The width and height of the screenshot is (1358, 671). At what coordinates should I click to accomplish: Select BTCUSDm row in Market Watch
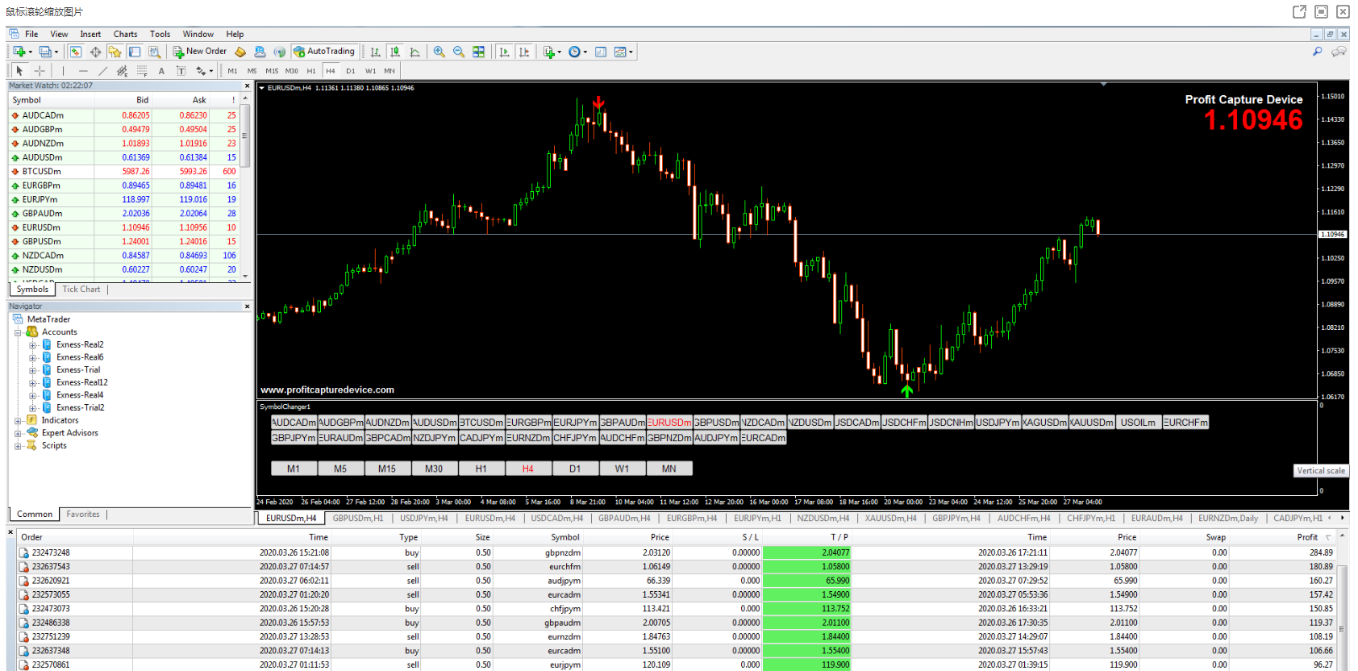click(124, 171)
